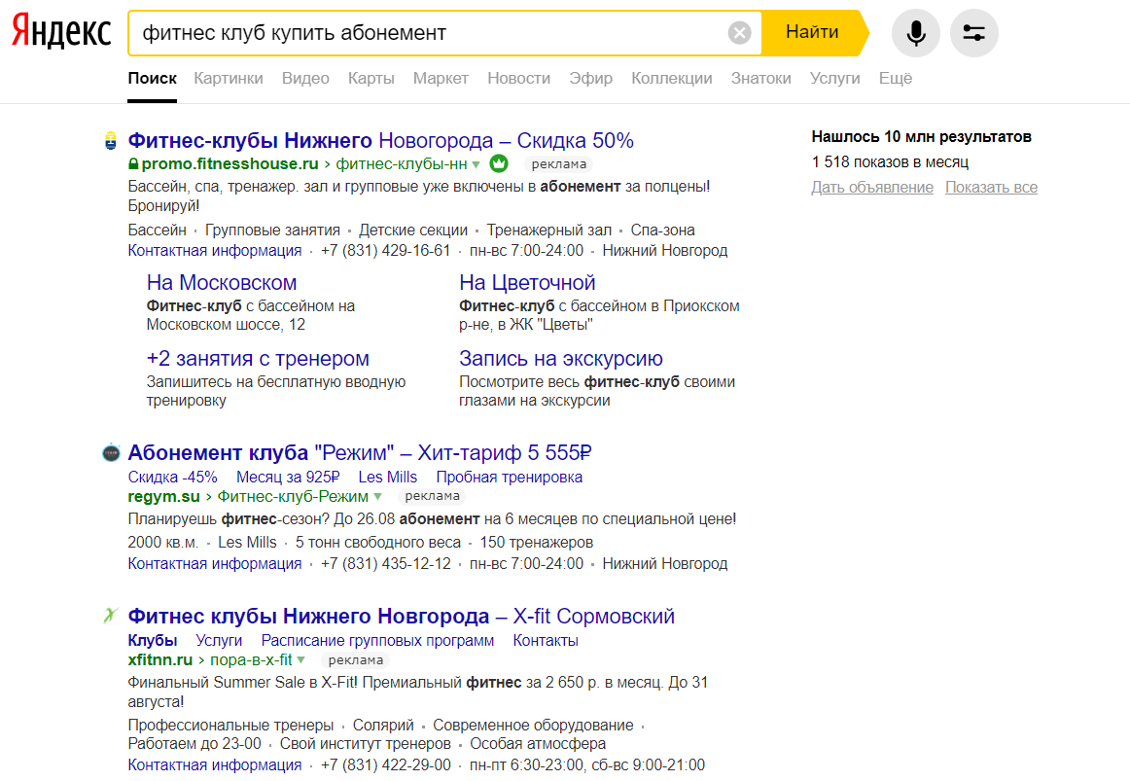Select the Поиск tab

point(152,79)
